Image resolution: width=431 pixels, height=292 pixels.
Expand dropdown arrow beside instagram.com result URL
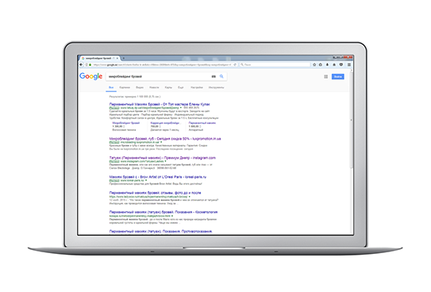pos(165,161)
